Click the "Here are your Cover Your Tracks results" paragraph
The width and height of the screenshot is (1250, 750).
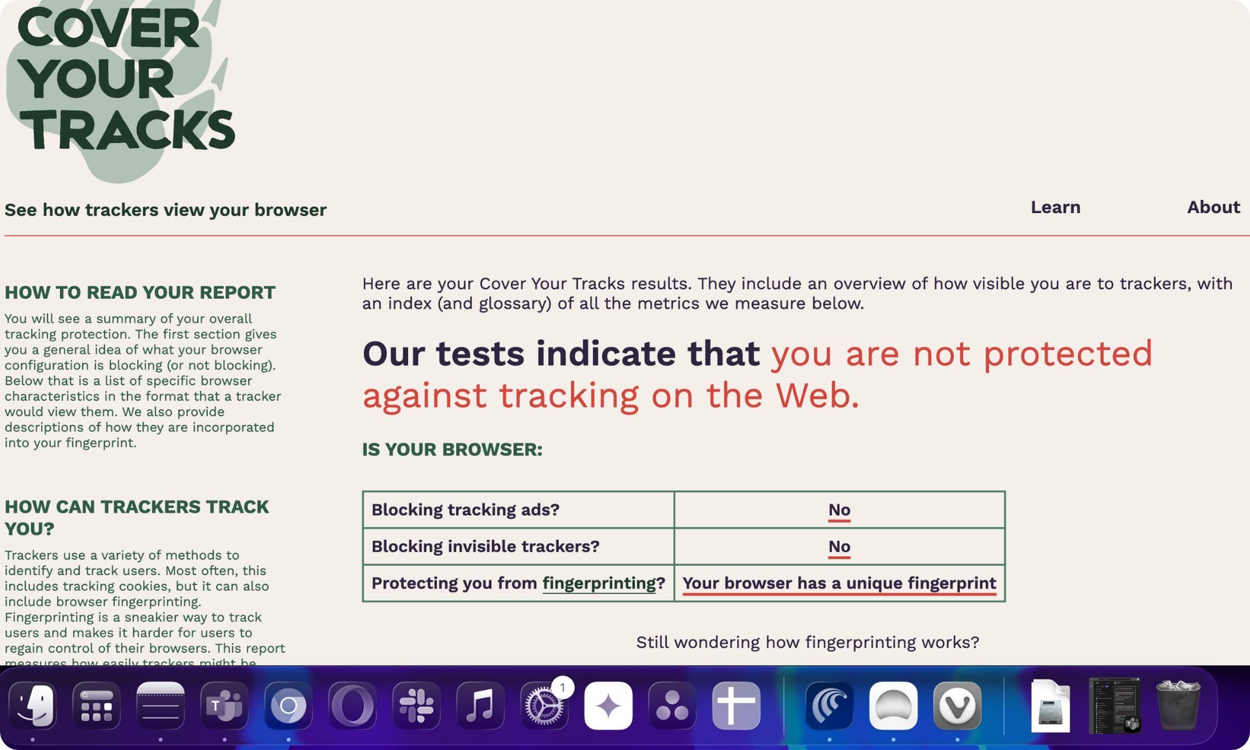[x=797, y=293]
